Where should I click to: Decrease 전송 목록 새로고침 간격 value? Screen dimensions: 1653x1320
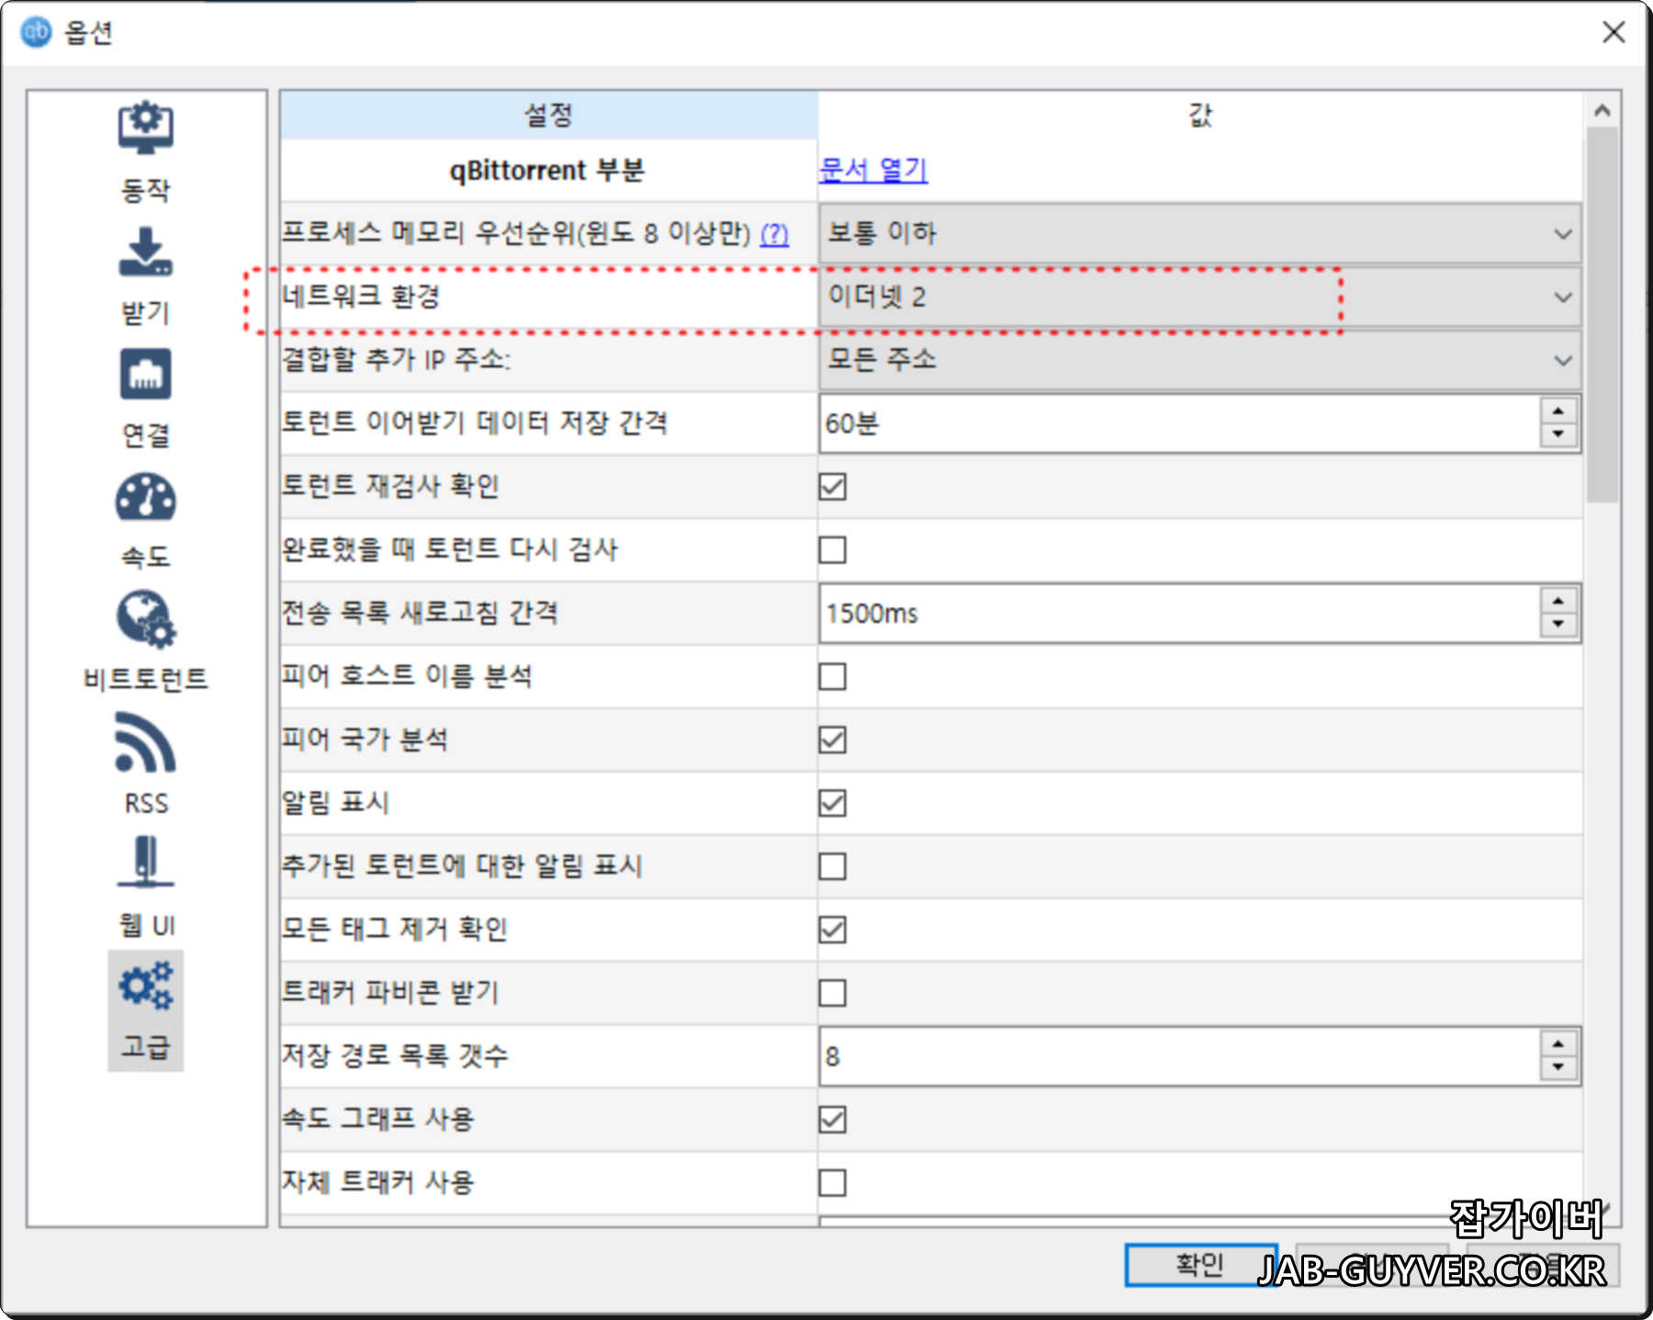[x=1558, y=625]
